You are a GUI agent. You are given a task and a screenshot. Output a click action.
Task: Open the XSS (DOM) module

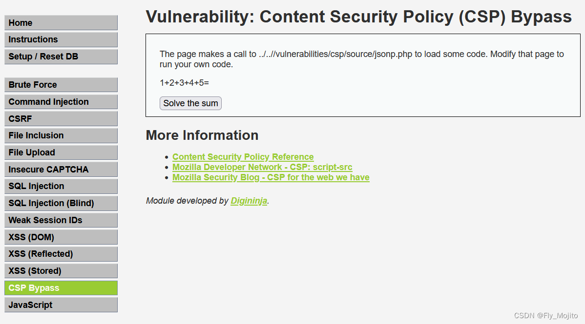pos(61,237)
